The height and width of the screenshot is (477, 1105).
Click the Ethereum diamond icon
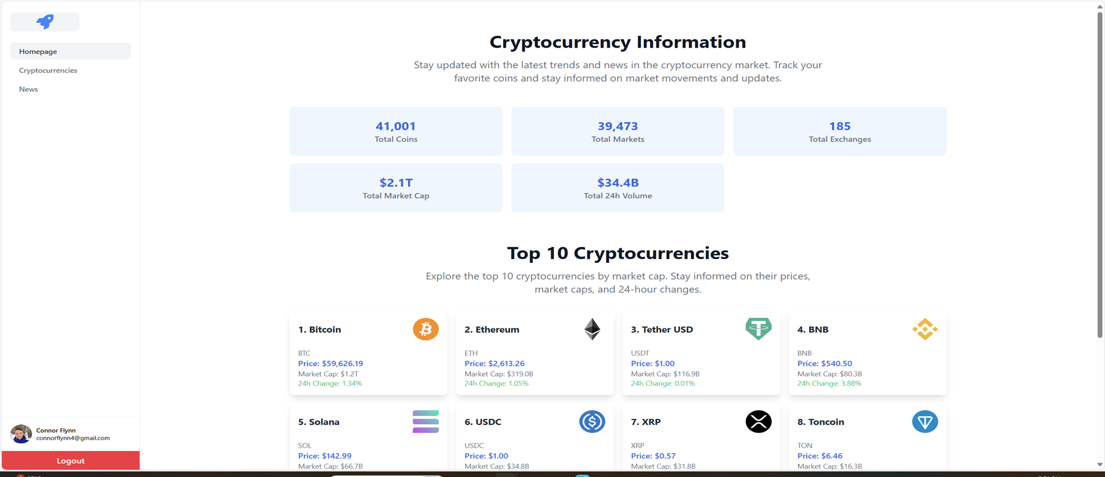[592, 329]
